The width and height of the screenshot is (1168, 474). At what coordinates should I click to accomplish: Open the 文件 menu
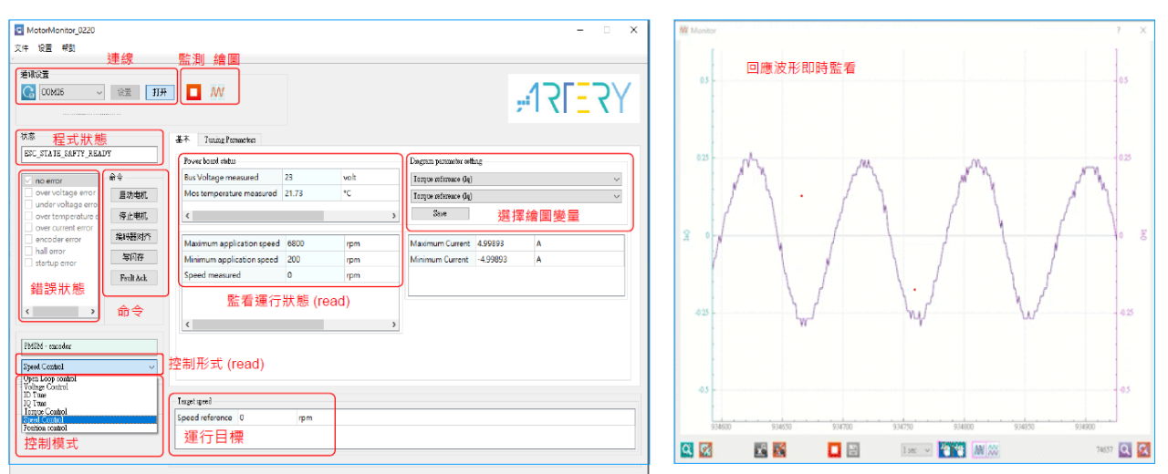point(22,47)
